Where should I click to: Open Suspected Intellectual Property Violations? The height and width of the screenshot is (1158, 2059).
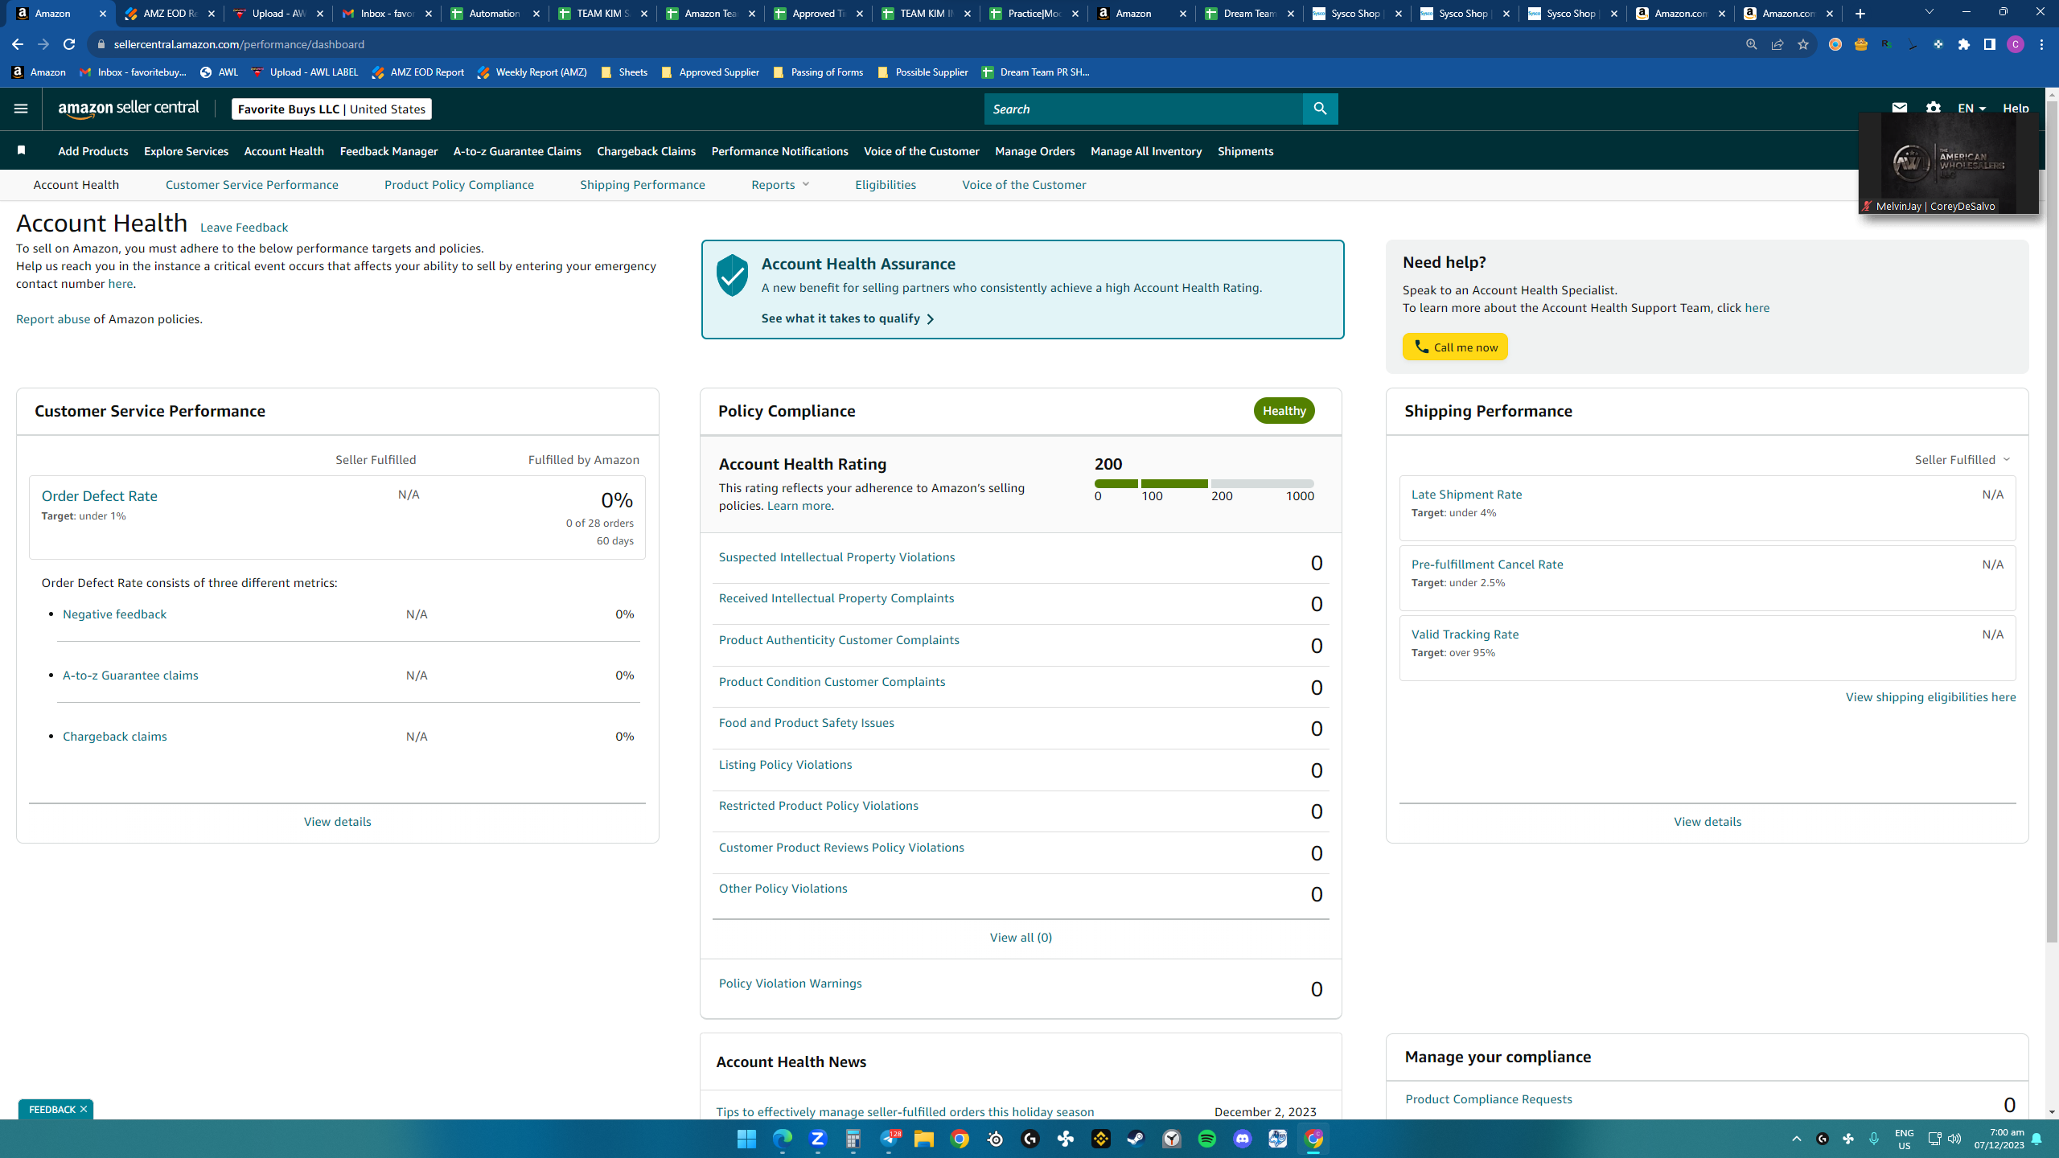click(x=836, y=557)
